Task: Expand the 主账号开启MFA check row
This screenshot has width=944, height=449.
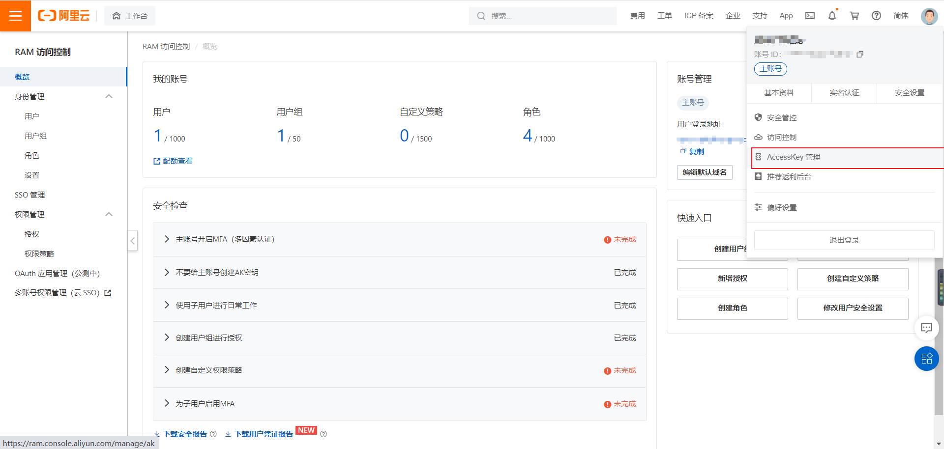Action: 167,239
